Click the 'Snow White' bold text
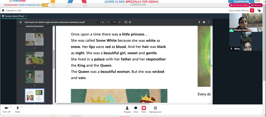This screenshot has height=117, width=266. (106, 41)
